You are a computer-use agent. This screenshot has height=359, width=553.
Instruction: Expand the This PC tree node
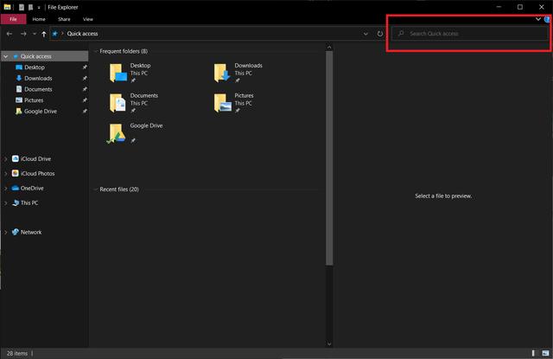(x=6, y=203)
